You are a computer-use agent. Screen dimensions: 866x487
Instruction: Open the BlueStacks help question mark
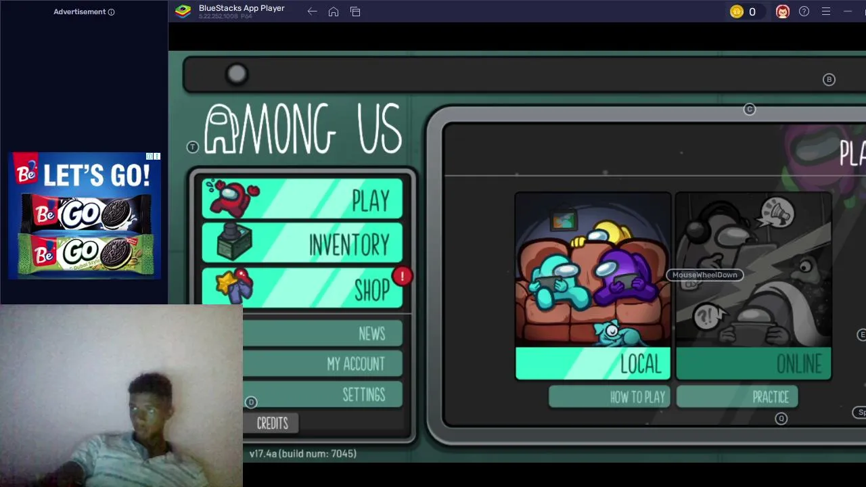(x=804, y=11)
